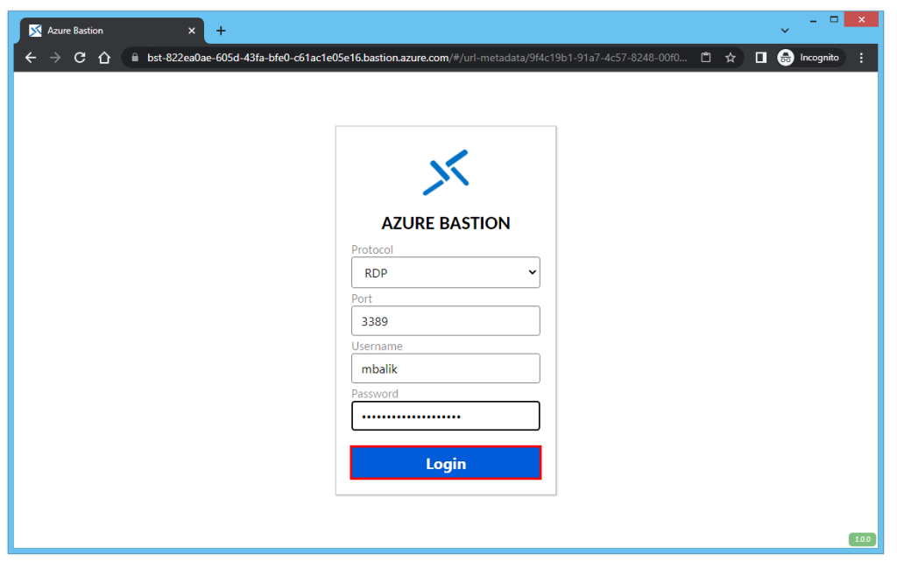Open the Chrome three-dot menu

861,58
